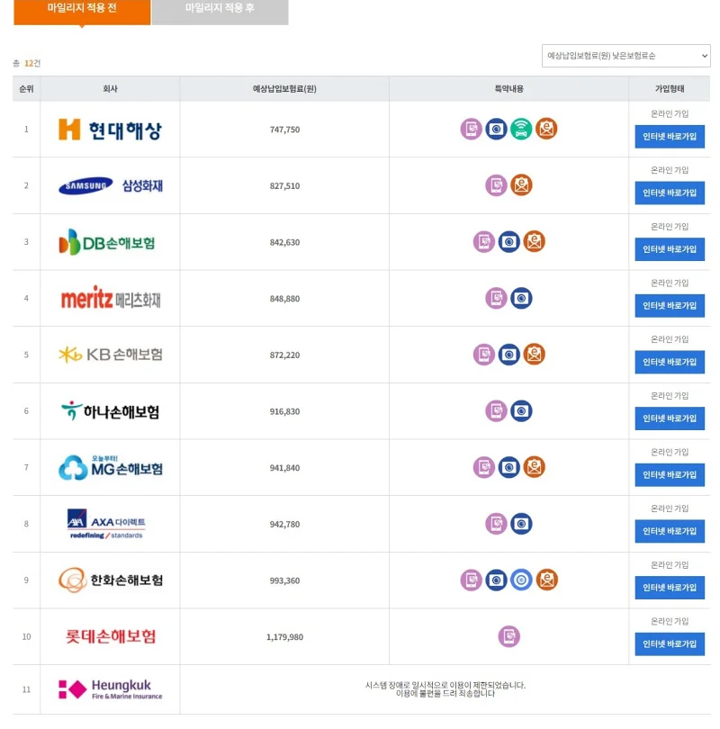
Task: Click 인터넷 바로가입 for 현대해상
Action: pyautogui.click(x=670, y=136)
